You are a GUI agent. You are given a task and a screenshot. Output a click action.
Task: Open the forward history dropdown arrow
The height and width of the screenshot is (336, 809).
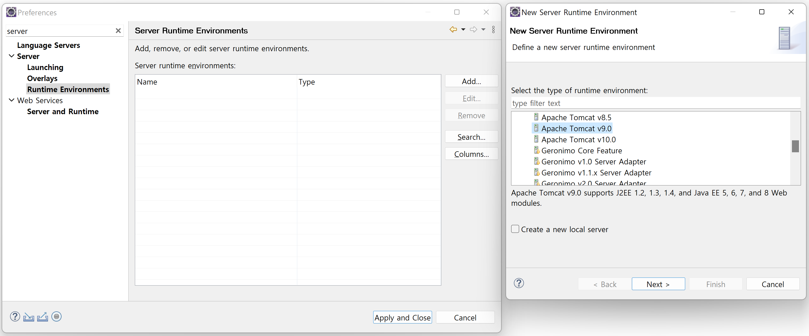point(483,30)
